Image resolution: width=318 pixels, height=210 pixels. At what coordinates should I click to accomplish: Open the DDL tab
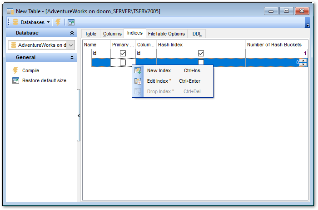click(x=197, y=34)
